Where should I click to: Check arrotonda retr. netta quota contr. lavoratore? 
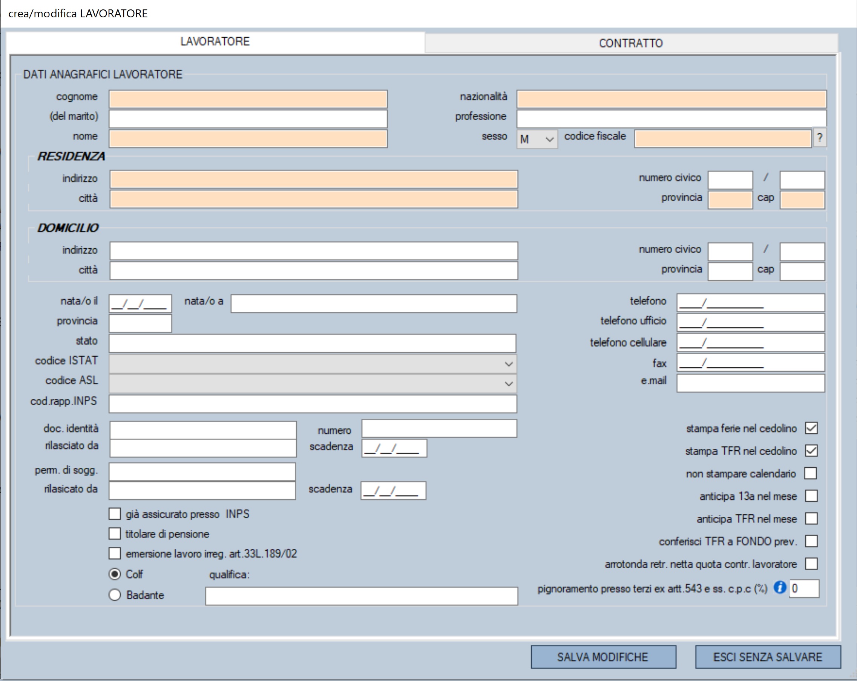(x=811, y=564)
